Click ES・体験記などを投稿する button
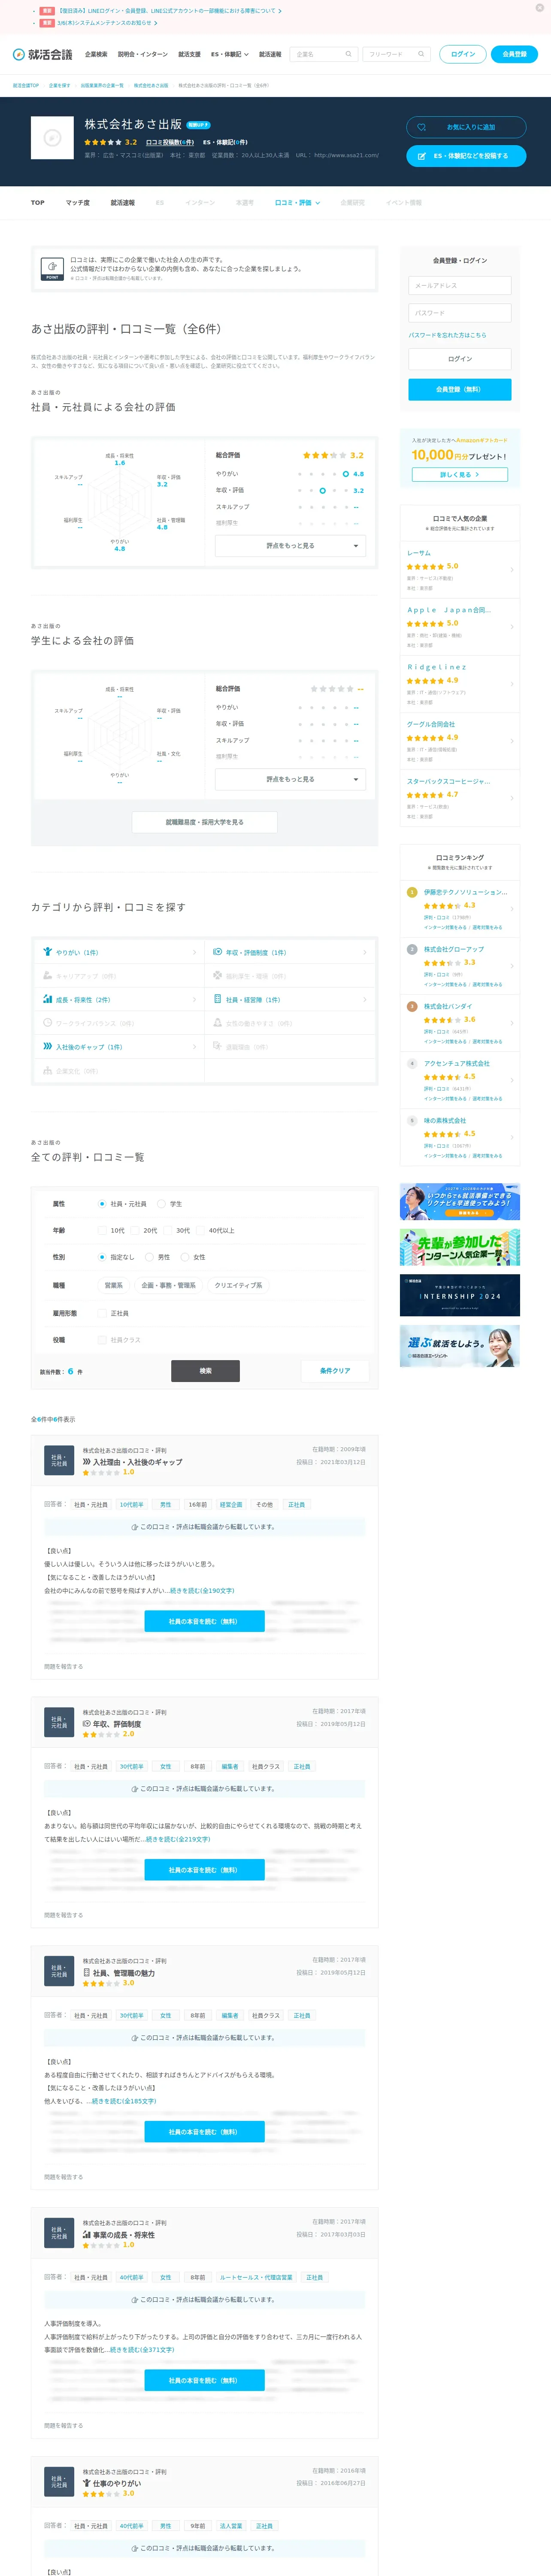This screenshot has height=2576, width=551. pyautogui.click(x=466, y=156)
